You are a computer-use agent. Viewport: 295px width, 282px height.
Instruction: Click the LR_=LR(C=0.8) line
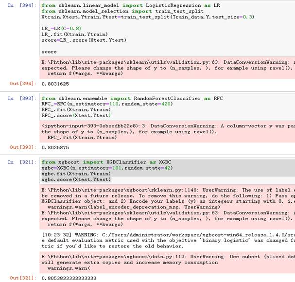[61, 28]
